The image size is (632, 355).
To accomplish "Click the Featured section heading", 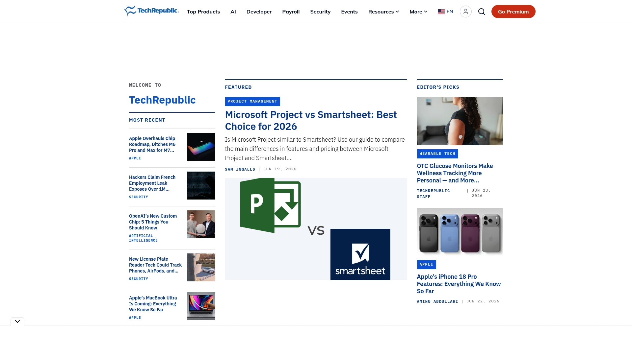I will tap(238, 87).
